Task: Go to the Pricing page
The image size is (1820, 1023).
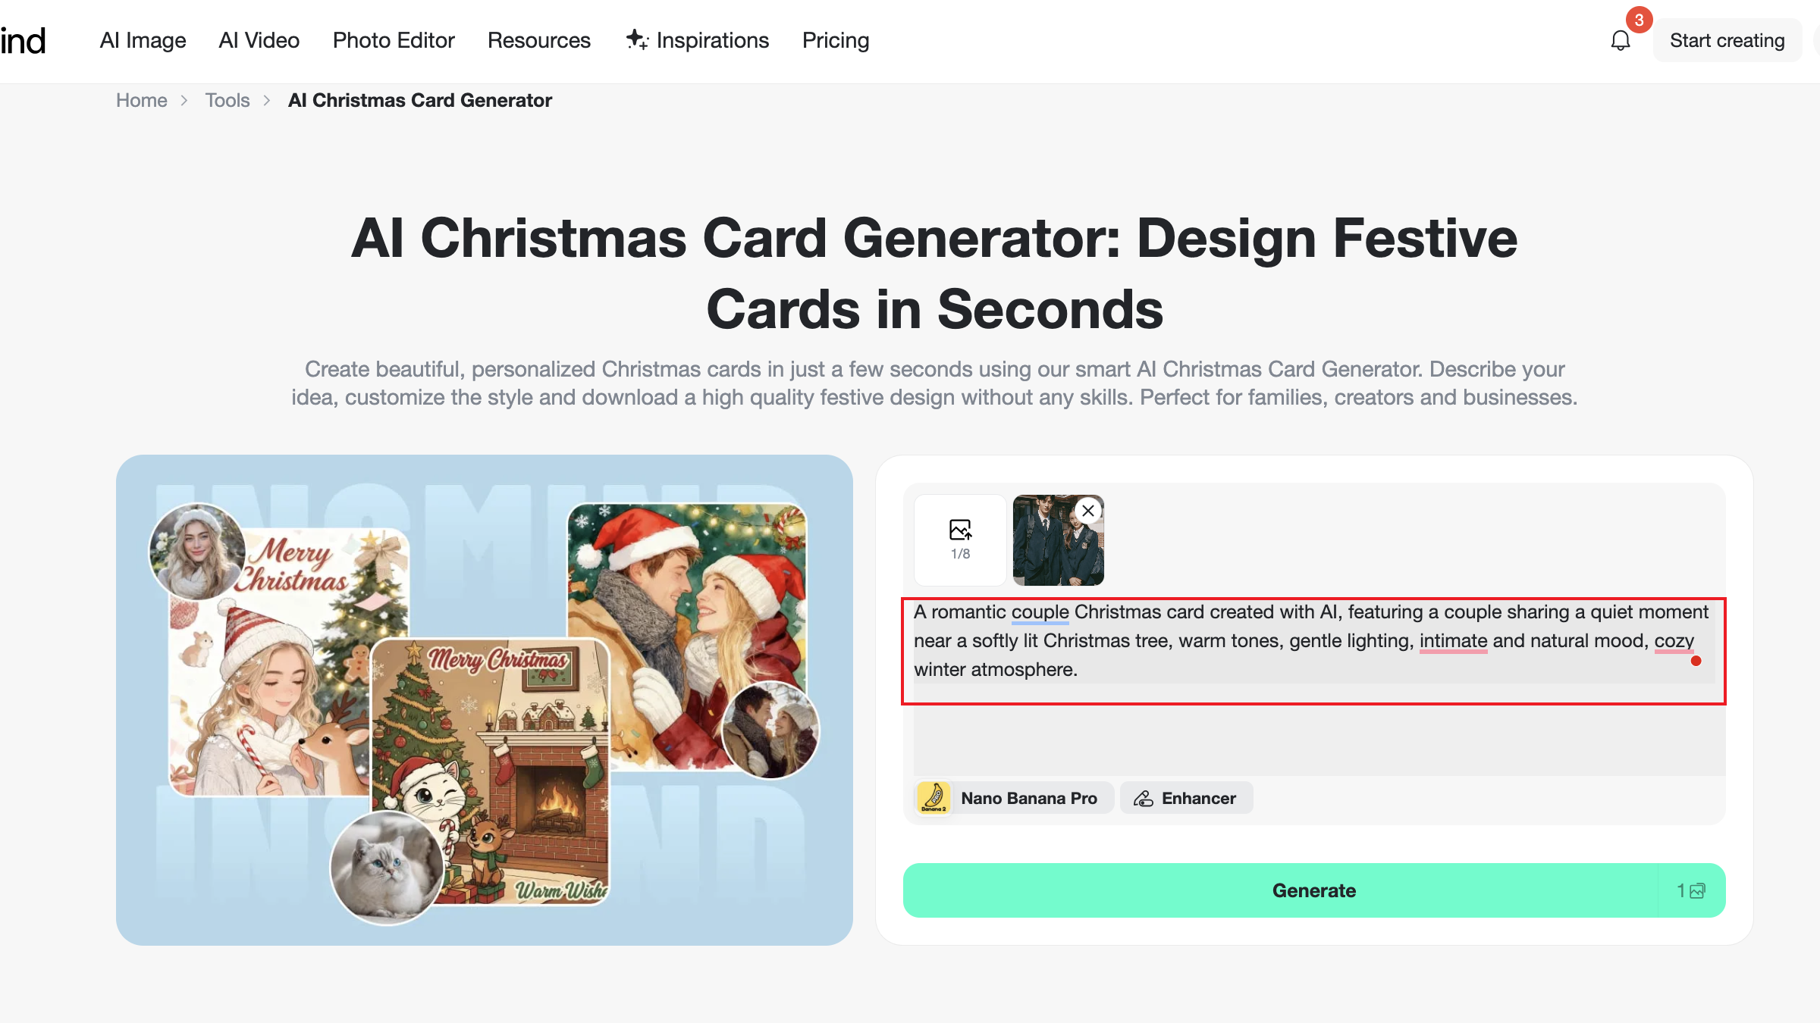Action: [836, 40]
